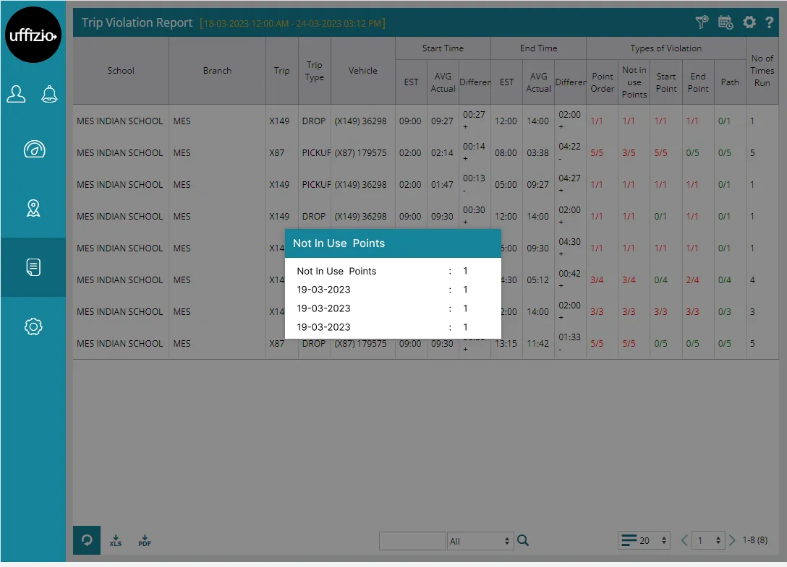Screen dimensions: 787x567
Task: Export the report as XLS
Action: (x=116, y=540)
